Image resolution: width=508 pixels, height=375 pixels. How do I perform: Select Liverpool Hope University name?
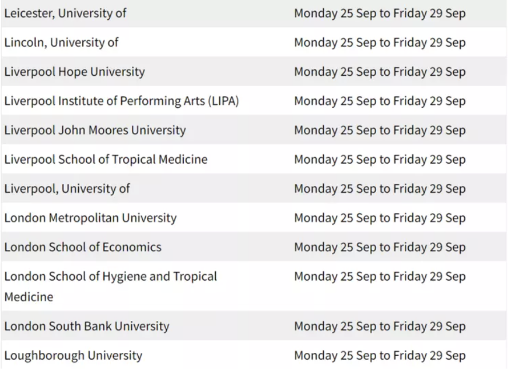pos(75,72)
